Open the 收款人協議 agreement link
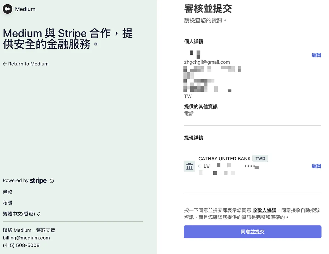The image size is (329, 254). tap(265, 210)
